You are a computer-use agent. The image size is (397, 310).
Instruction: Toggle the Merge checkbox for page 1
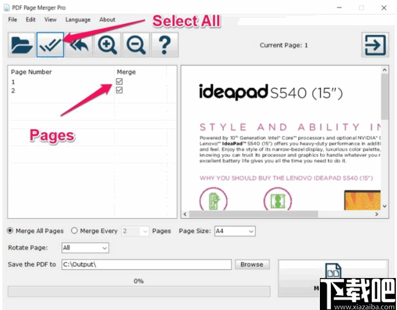119,82
